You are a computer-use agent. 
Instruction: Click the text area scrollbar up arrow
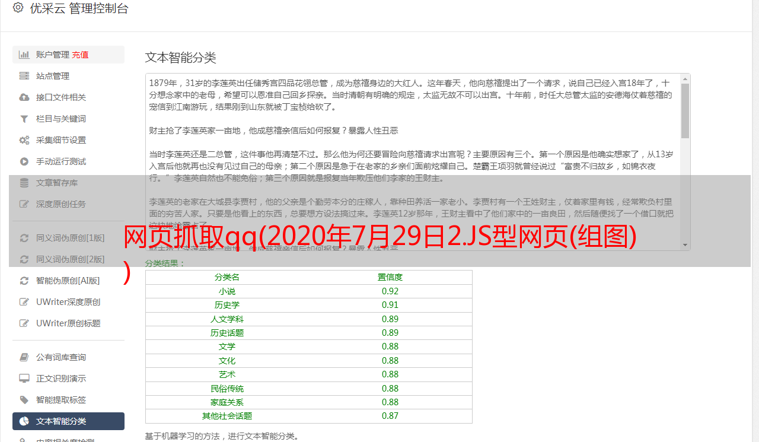tap(685, 78)
